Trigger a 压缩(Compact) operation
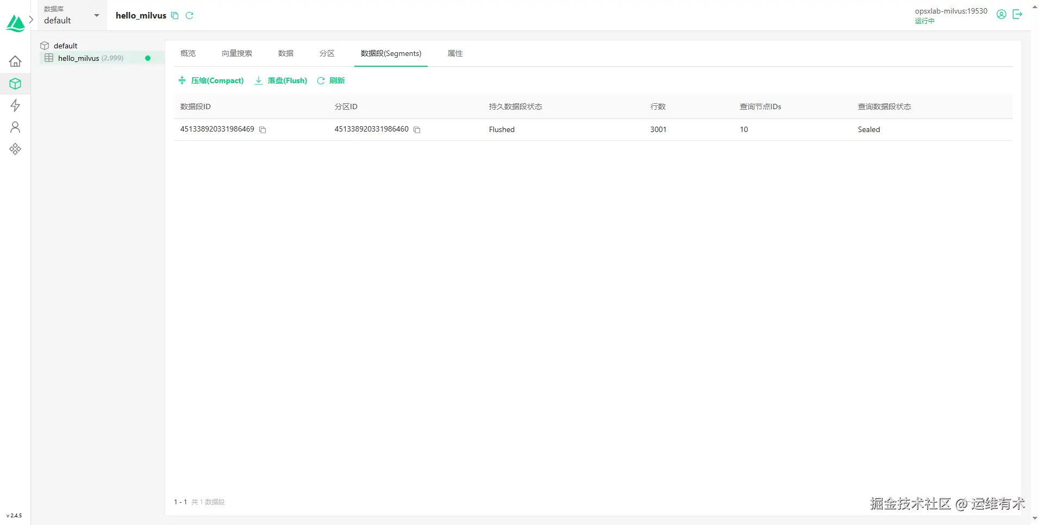This screenshot has width=1039, height=525. (x=211, y=80)
